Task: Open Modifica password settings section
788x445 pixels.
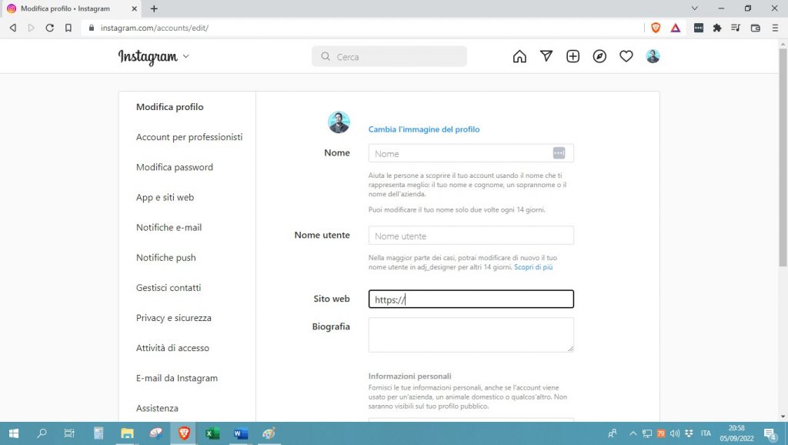Action: pyautogui.click(x=175, y=167)
